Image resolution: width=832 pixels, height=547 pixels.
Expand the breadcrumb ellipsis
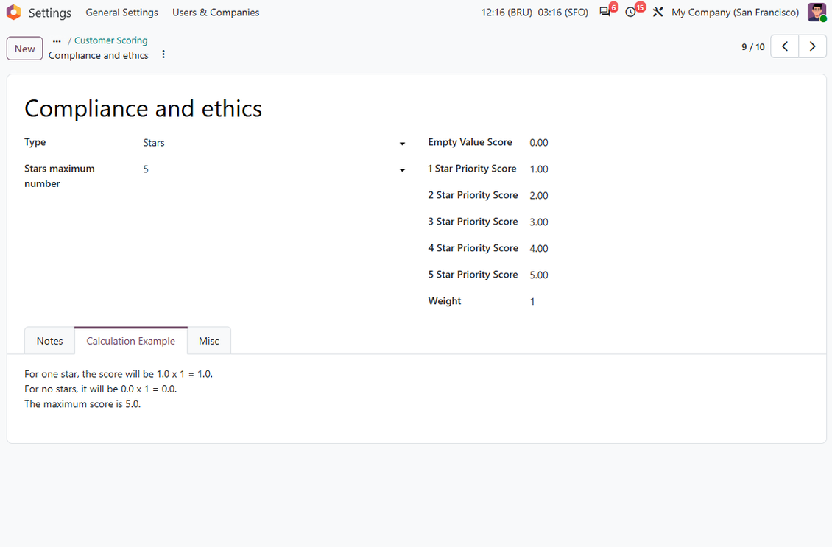click(x=57, y=40)
